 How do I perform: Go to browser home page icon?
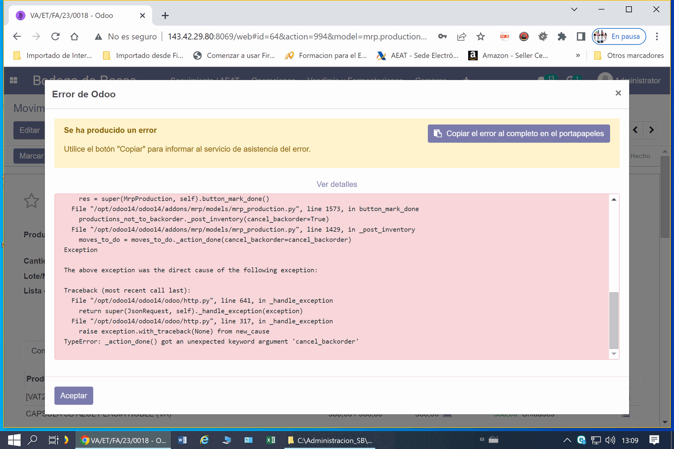74,36
